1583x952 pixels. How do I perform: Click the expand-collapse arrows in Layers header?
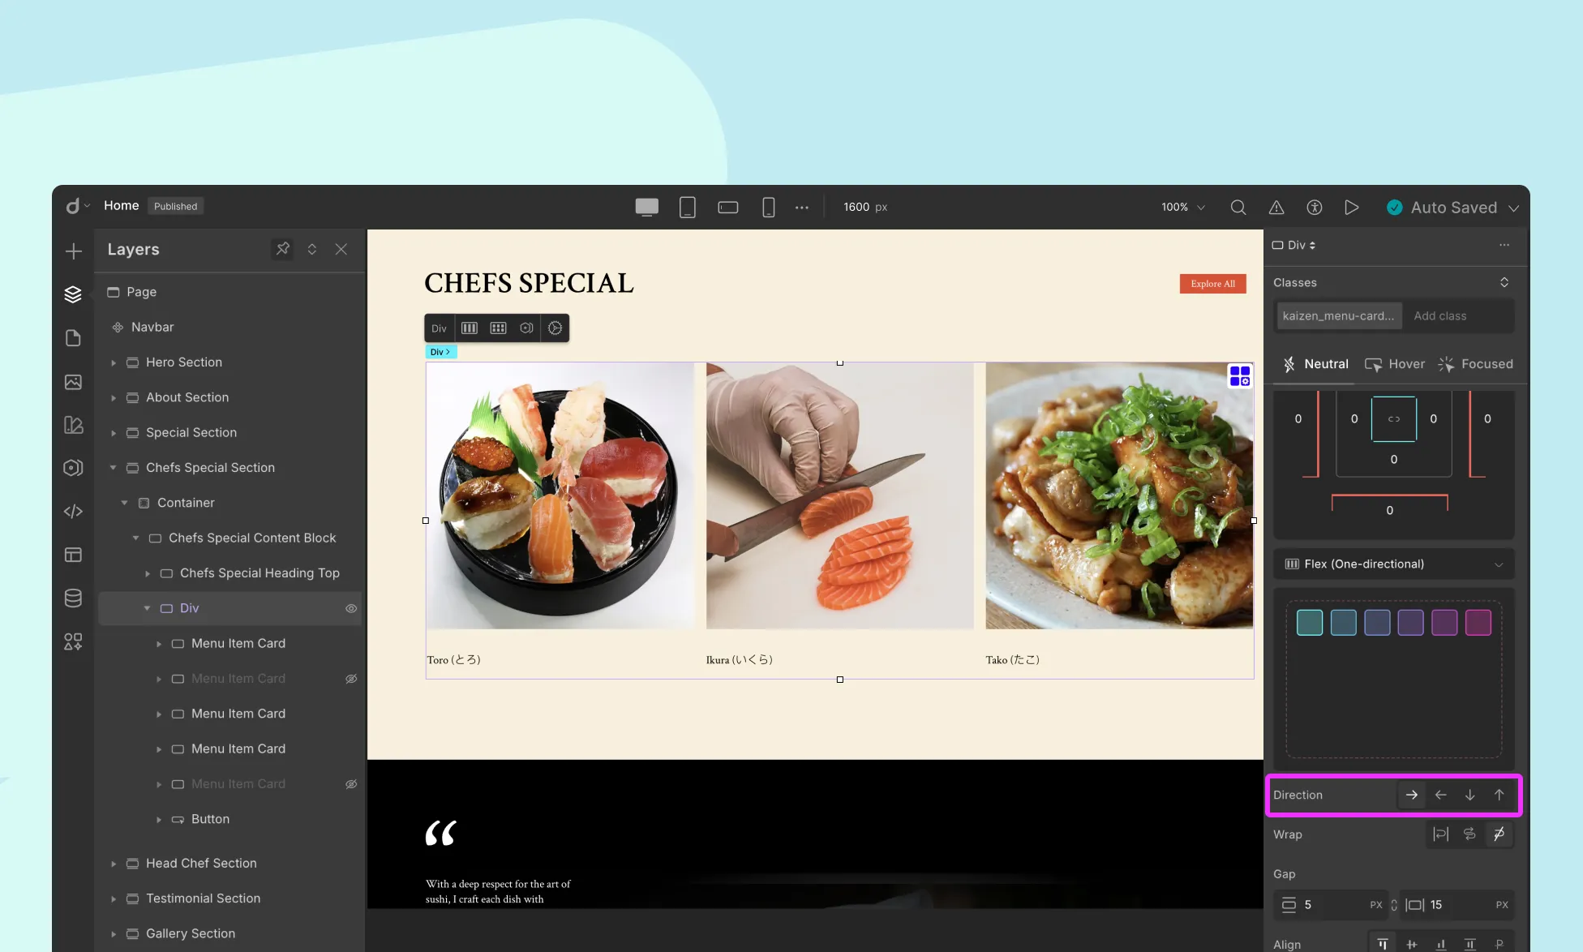point(312,249)
